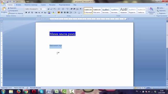Viewport: 168px width, 94px height.
Task: Open the font size 11 dropdown
Action: click(46, 9)
